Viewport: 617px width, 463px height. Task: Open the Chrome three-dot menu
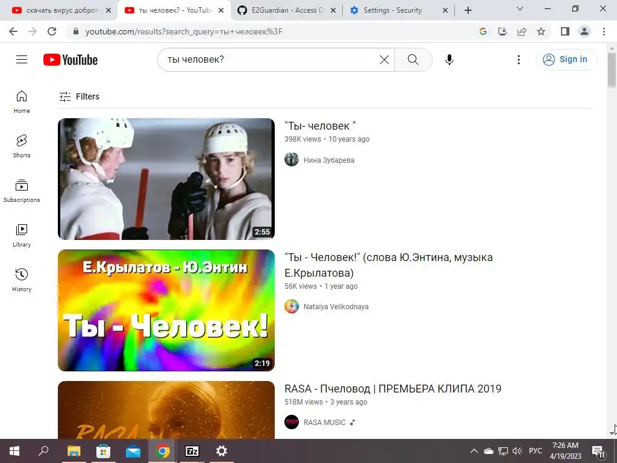tap(604, 31)
